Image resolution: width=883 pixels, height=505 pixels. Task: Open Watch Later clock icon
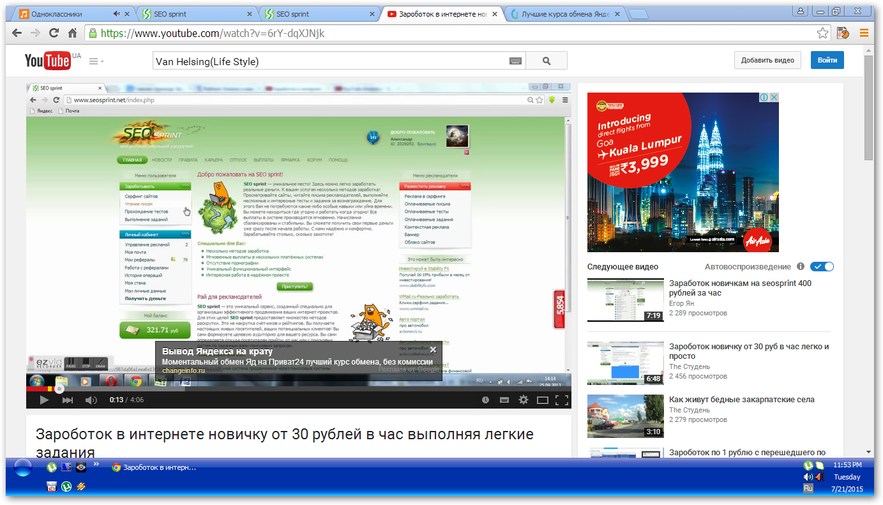click(x=485, y=400)
